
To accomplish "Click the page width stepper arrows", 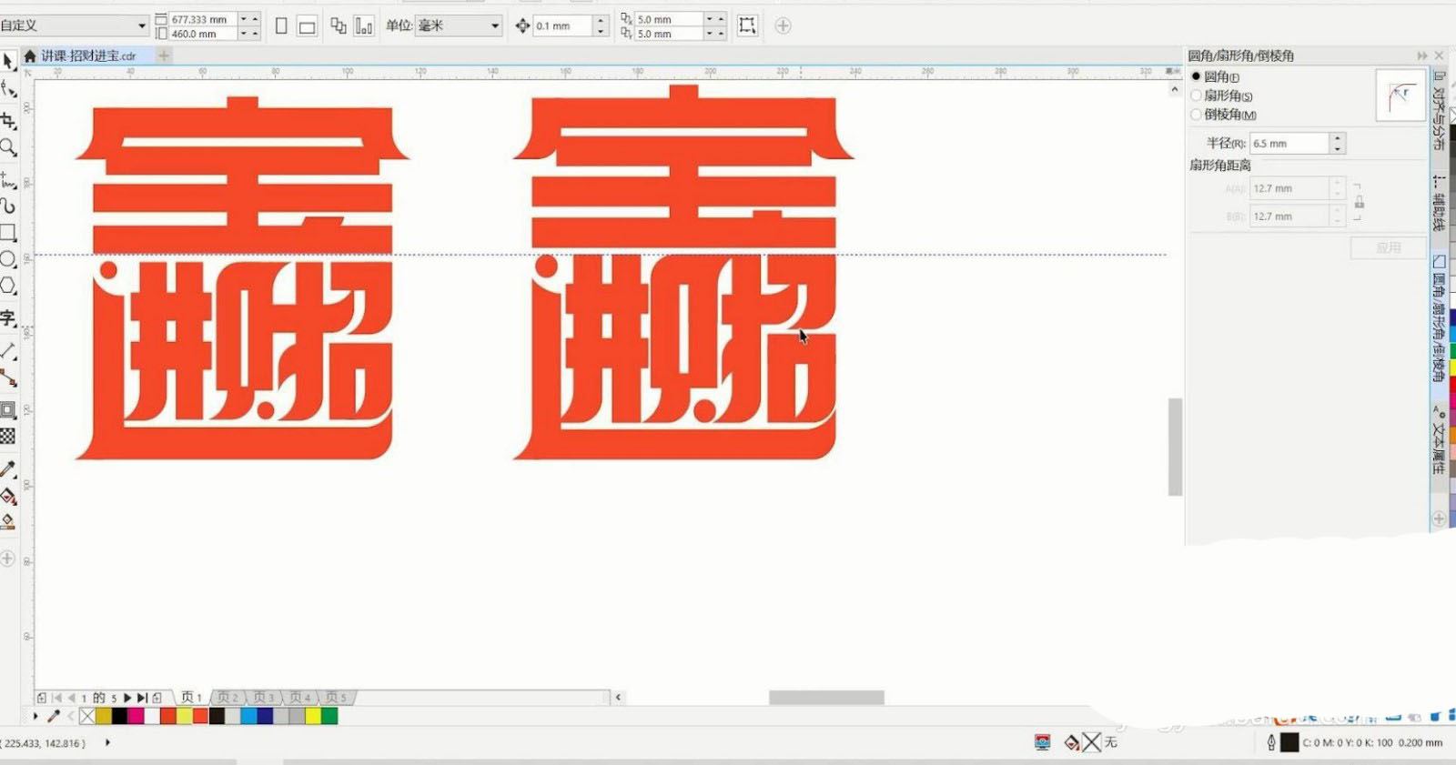I will 249,19.
